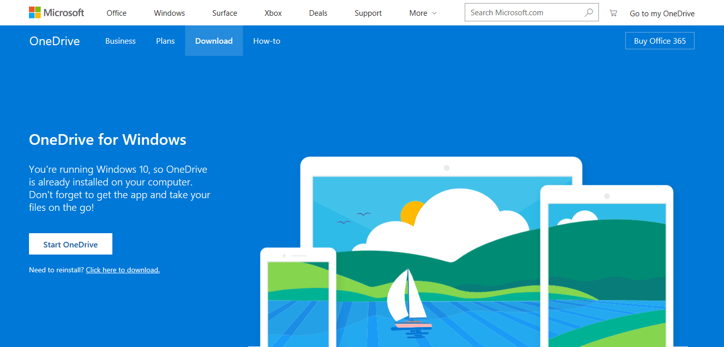Open the Surface page

[224, 13]
